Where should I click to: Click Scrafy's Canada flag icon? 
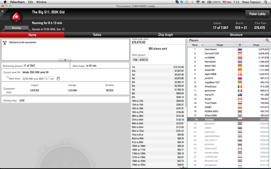point(240,99)
